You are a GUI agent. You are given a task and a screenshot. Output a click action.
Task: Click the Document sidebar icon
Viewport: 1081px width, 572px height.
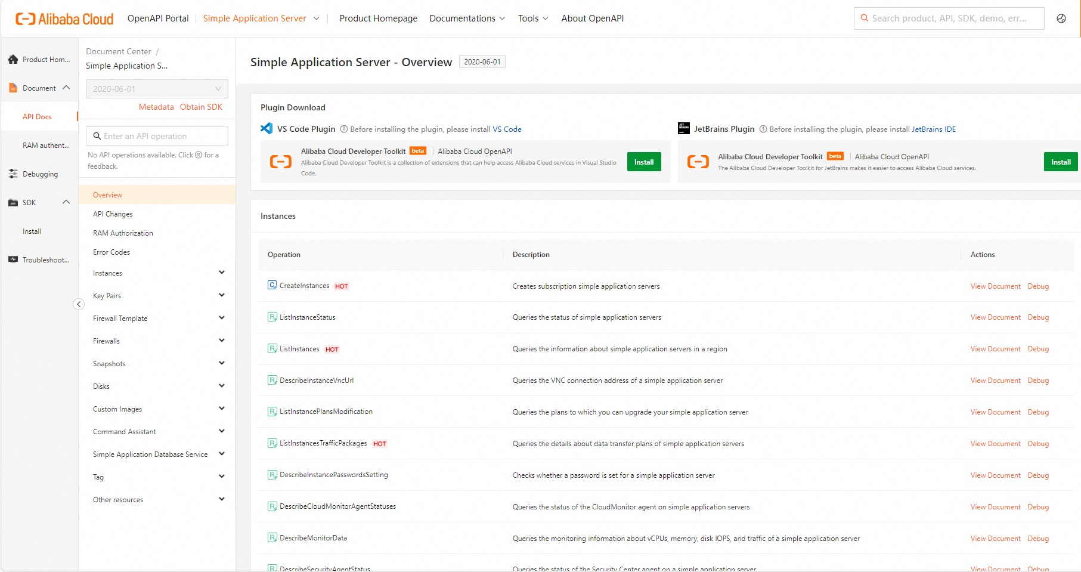(13, 88)
